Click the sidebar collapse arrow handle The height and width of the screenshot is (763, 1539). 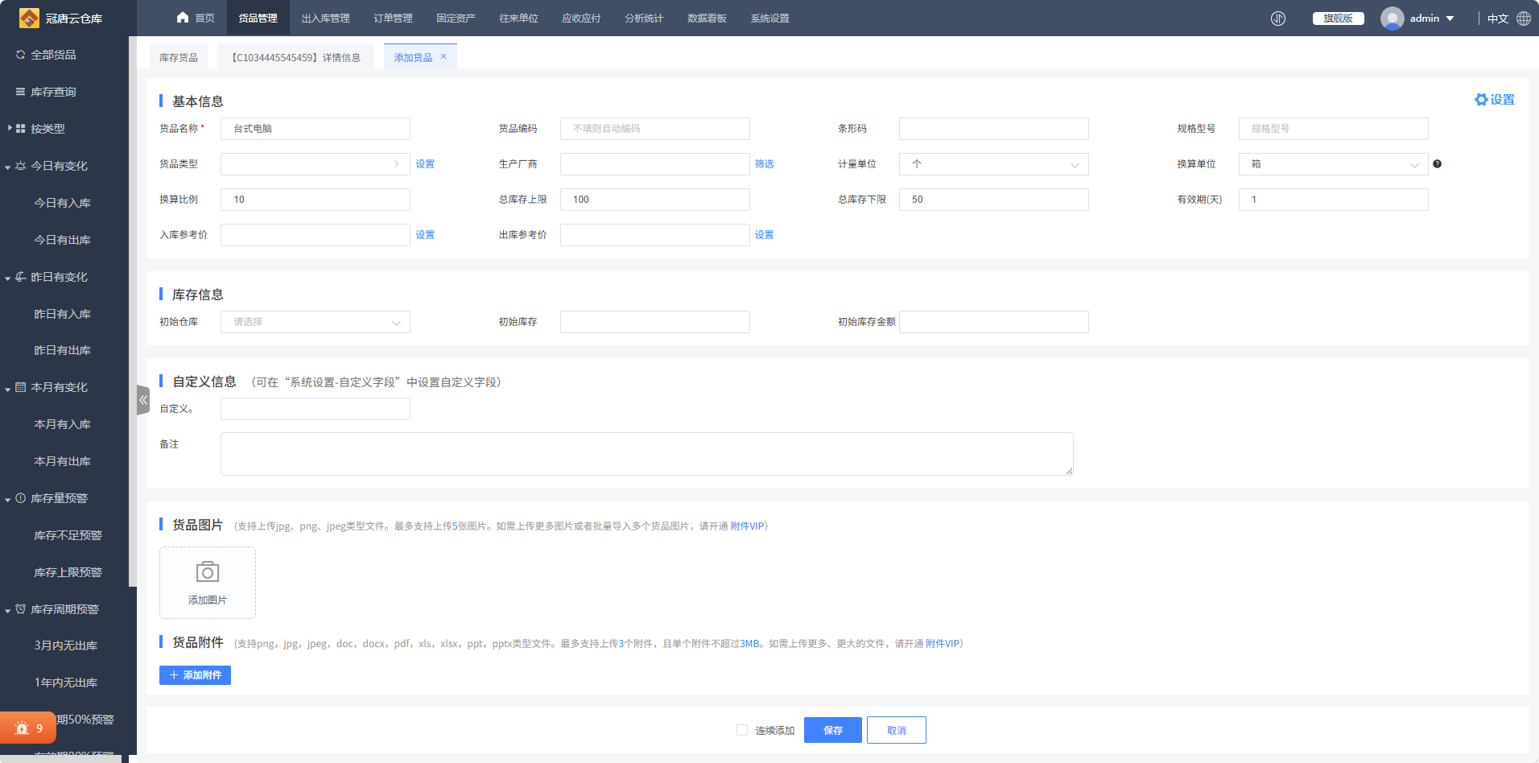[143, 400]
